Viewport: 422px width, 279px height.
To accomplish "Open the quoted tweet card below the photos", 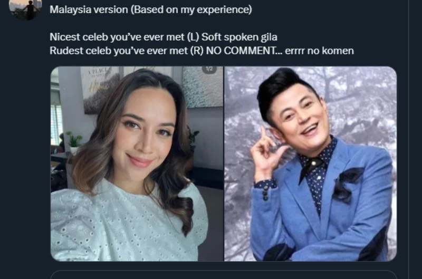I will click(x=224, y=275).
